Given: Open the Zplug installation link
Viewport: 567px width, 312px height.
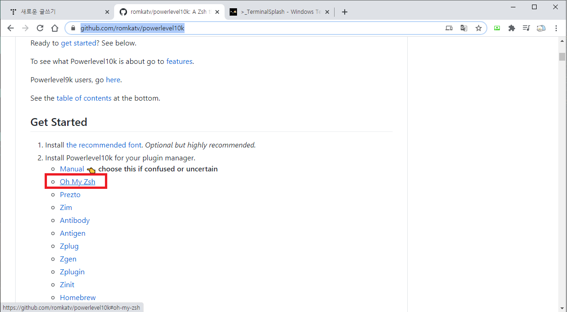Looking at the screenshot, I should (69, 246).
